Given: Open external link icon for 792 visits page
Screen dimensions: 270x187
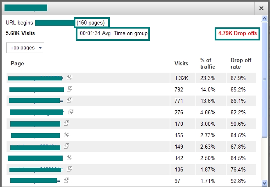Looking at the screenshot, I should pos(69,89).
